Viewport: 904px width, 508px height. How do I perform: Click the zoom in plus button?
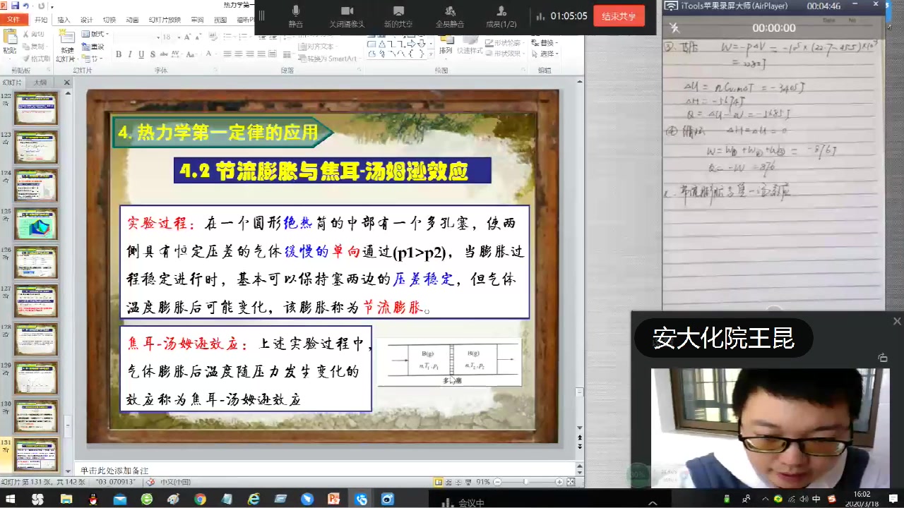click(559, 482)
